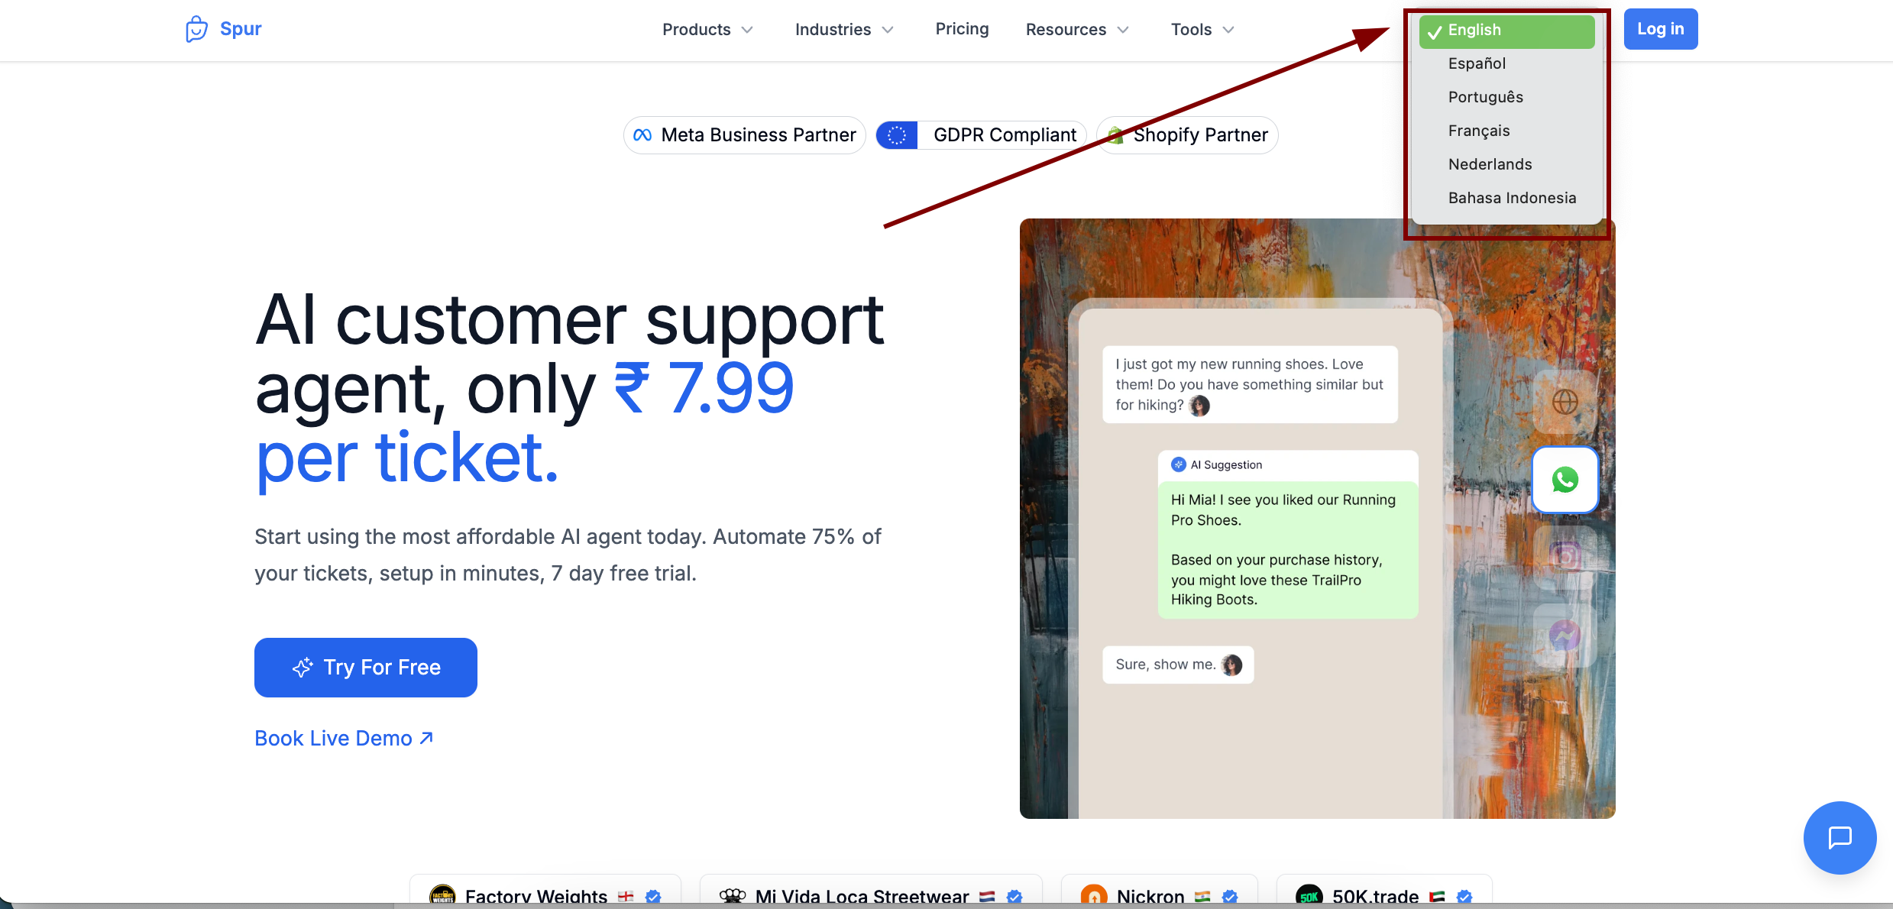Open the live chat bubble widget
Viewport: 1893px width, 909px height.
(x=1840, y=837)
